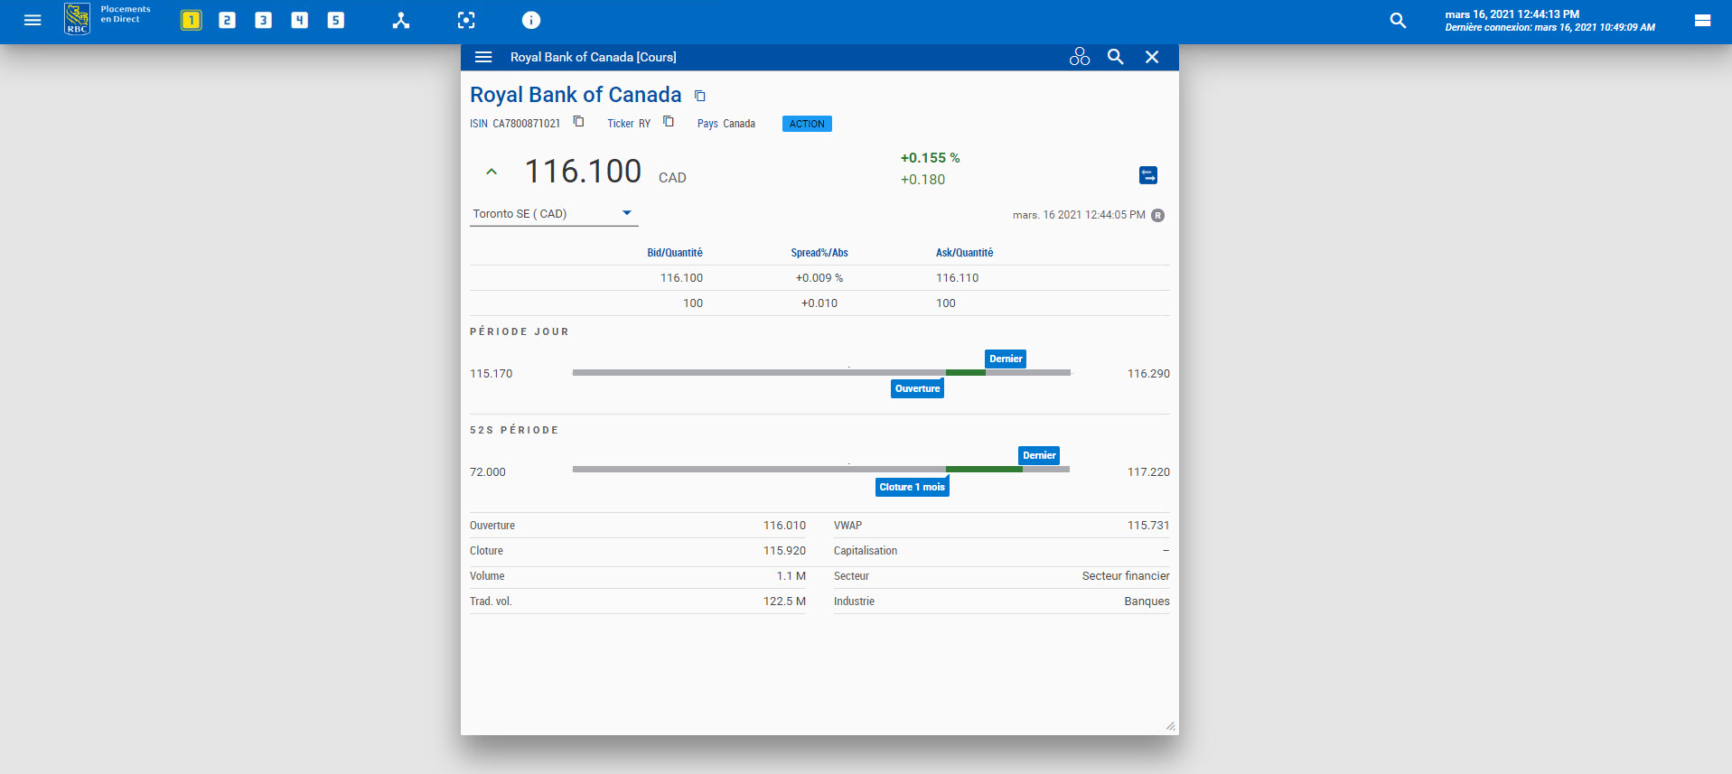1732x774 pixels.
Task: Click the Période Jour range bar
Action: click(821, 372)
